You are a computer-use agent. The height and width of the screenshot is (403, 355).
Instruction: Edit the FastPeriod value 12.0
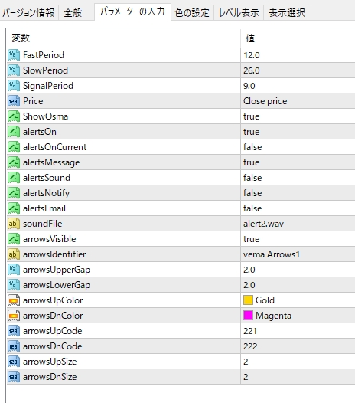(252, 55)
